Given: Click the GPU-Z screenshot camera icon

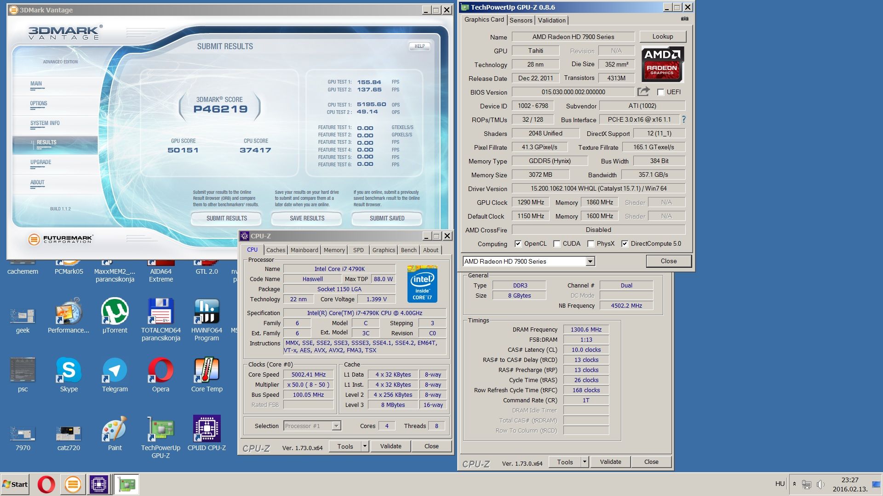Looking at the screenshot, I should click(684, 19).
